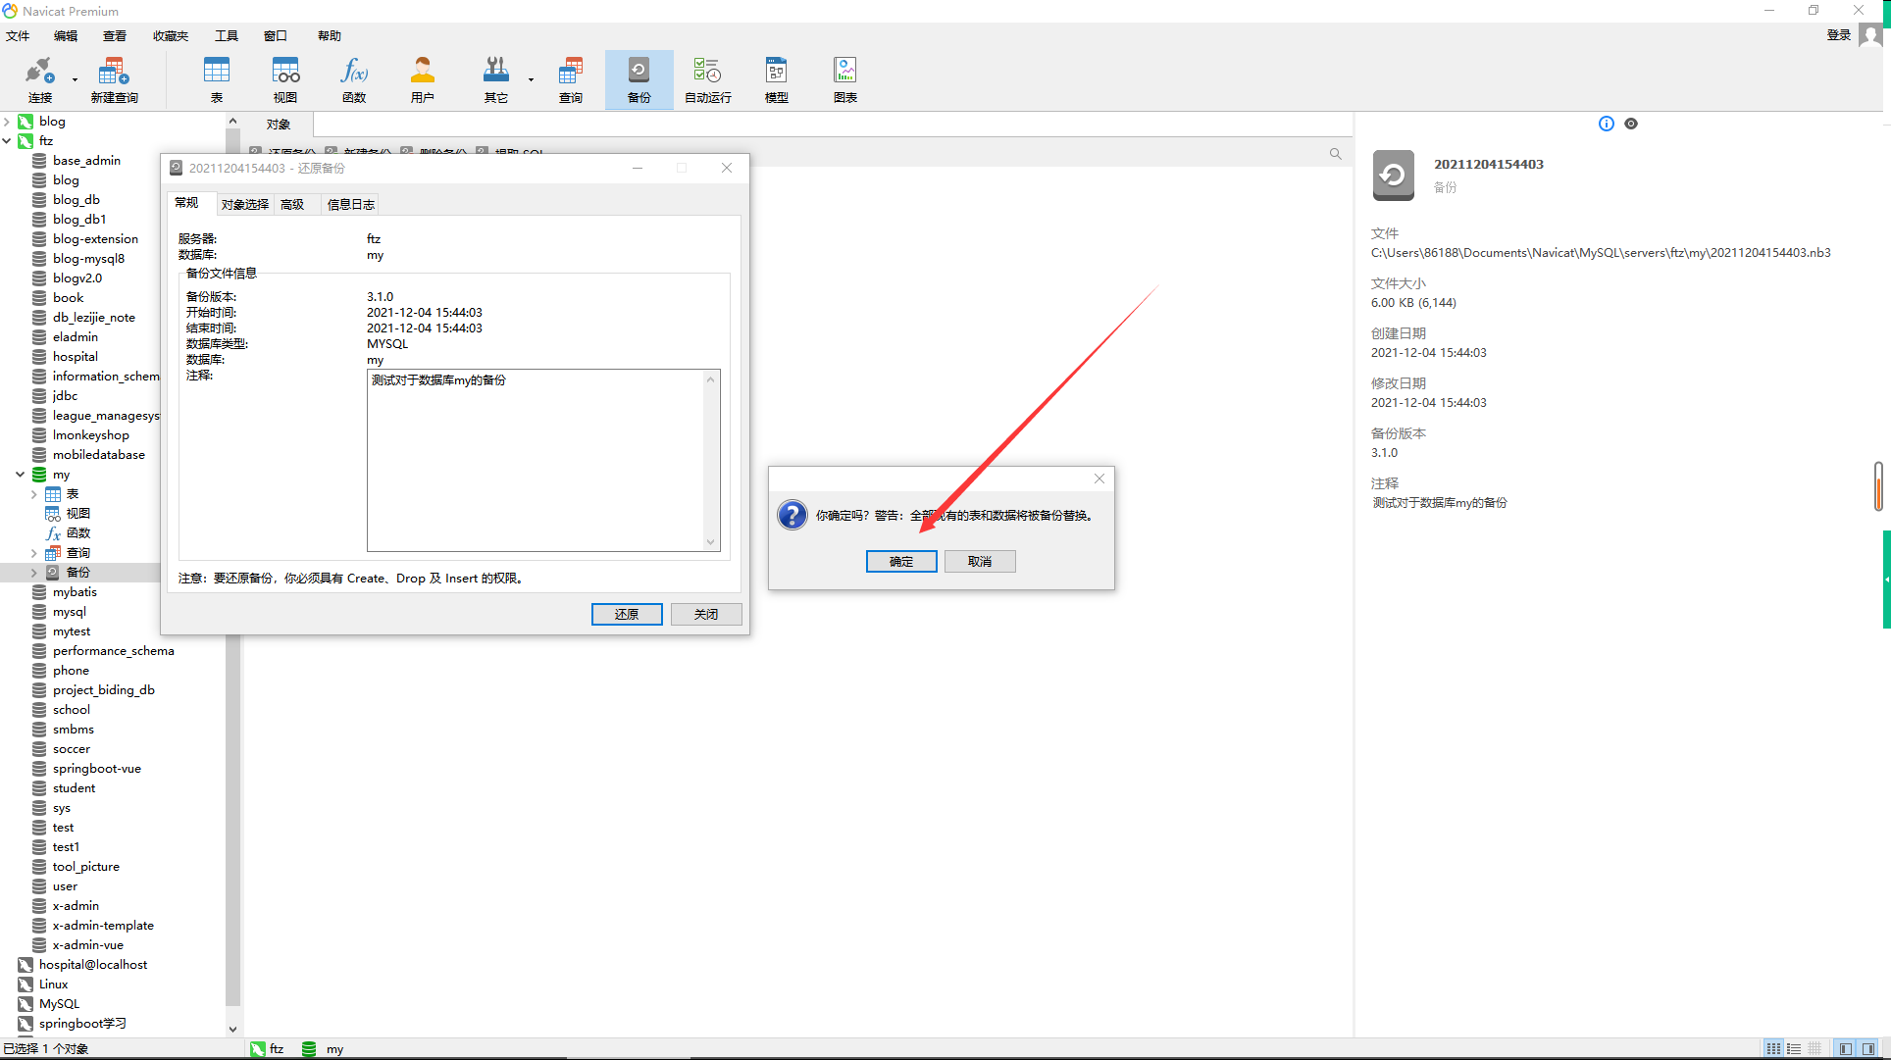Click 确定 in the warning dialog
This screenshot has height=1060, width=1891.
point(901,561)
